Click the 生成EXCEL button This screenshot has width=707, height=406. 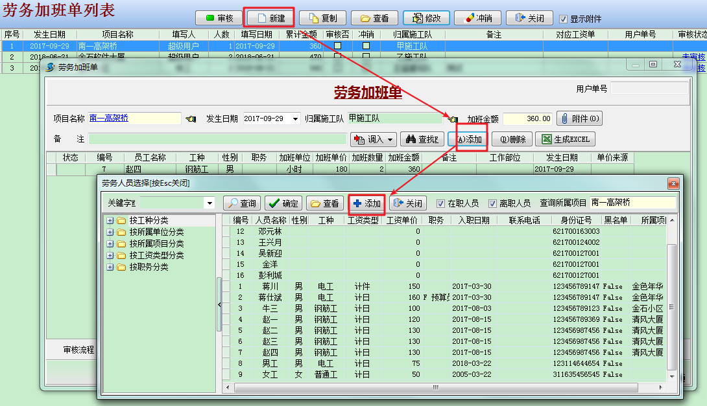point(566,139)
